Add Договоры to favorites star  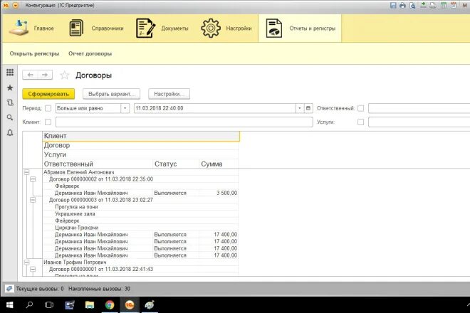pyautogui.click(x=64, y=75)
